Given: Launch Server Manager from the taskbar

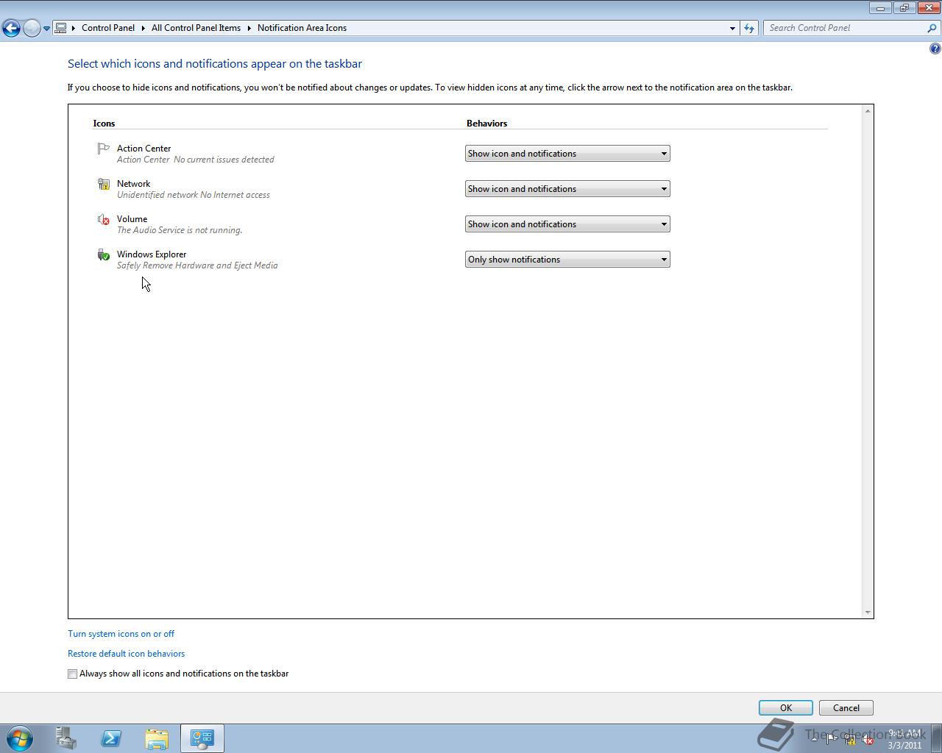Looking at the screenshot, I should [65, 738].
